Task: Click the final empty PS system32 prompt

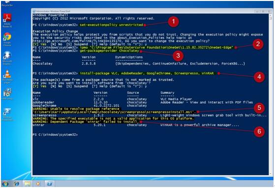Action: pos(55,135)
